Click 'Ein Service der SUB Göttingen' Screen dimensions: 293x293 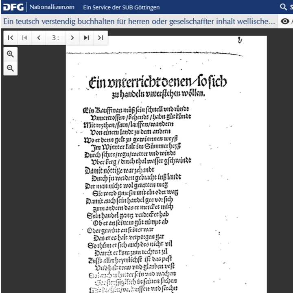pyautogui.click(x=121, y=7)
